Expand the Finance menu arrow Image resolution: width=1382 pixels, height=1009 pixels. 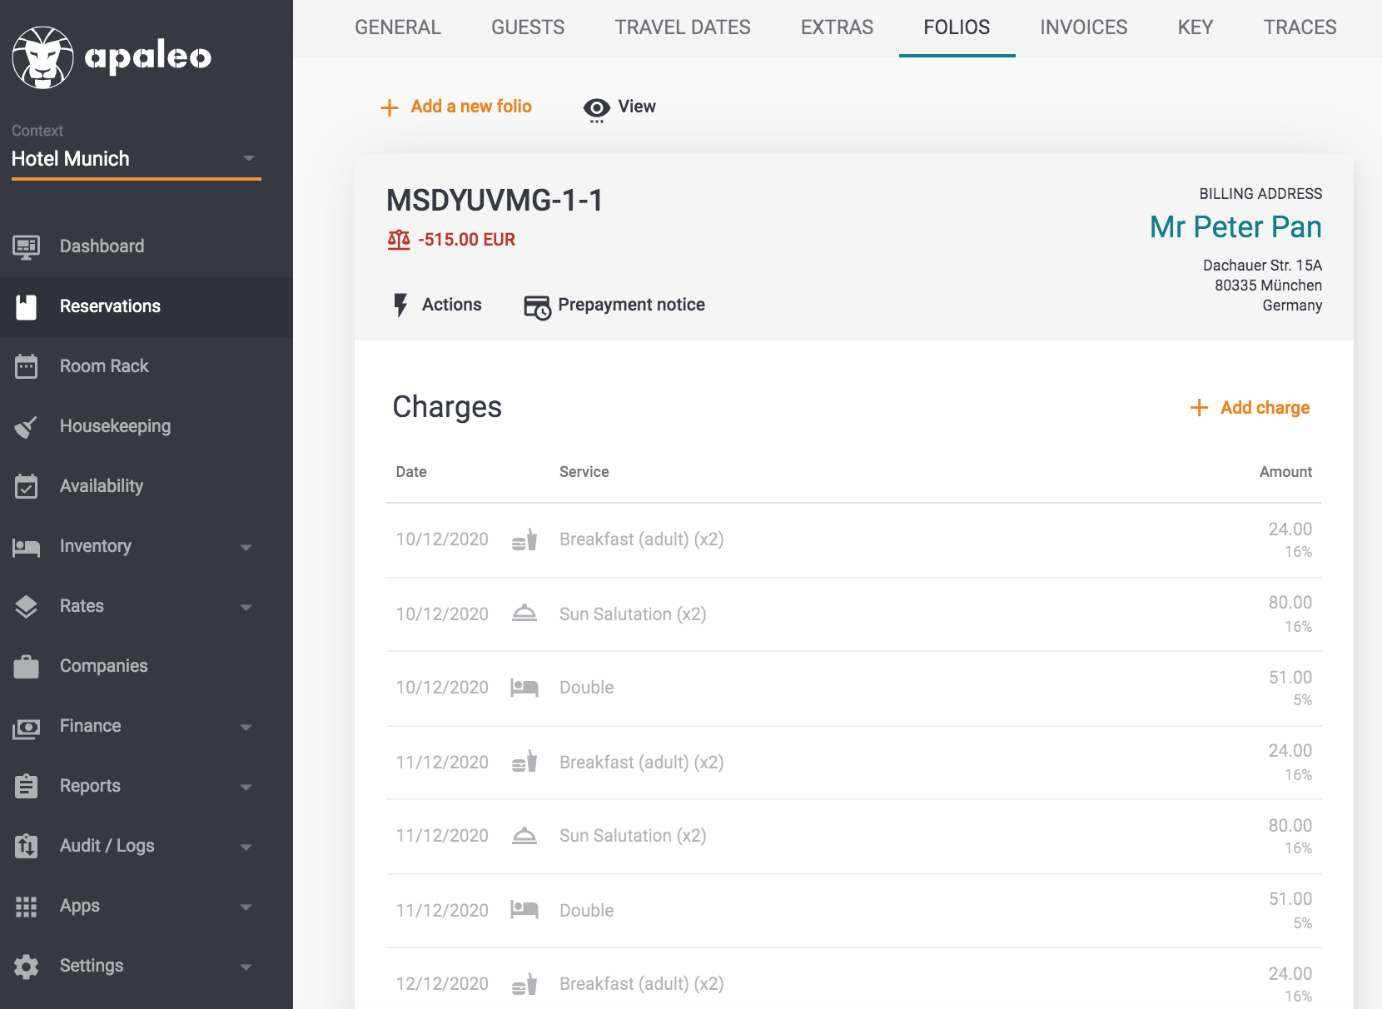pos(246,728)
